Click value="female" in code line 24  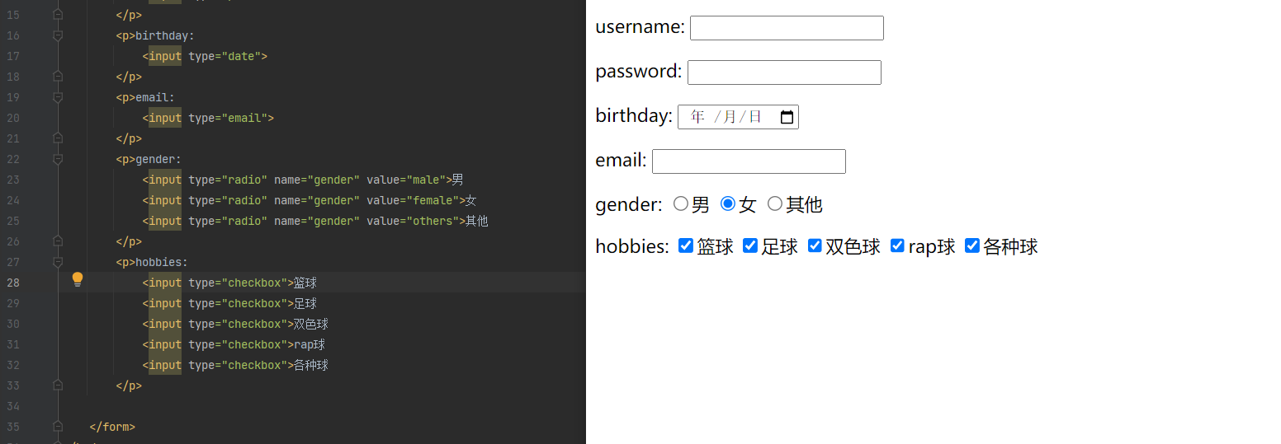click(x=414, y=200)
